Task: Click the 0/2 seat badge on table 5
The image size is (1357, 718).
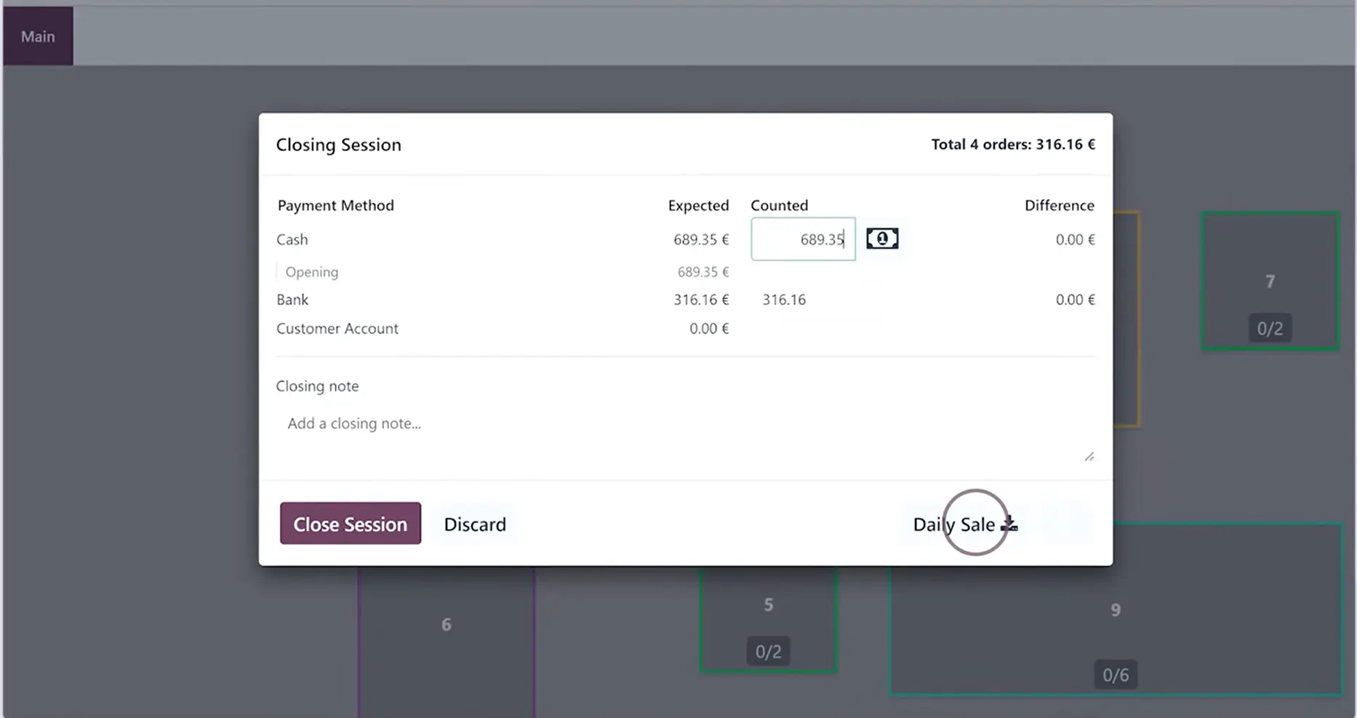Action: [x=768, y=651]
